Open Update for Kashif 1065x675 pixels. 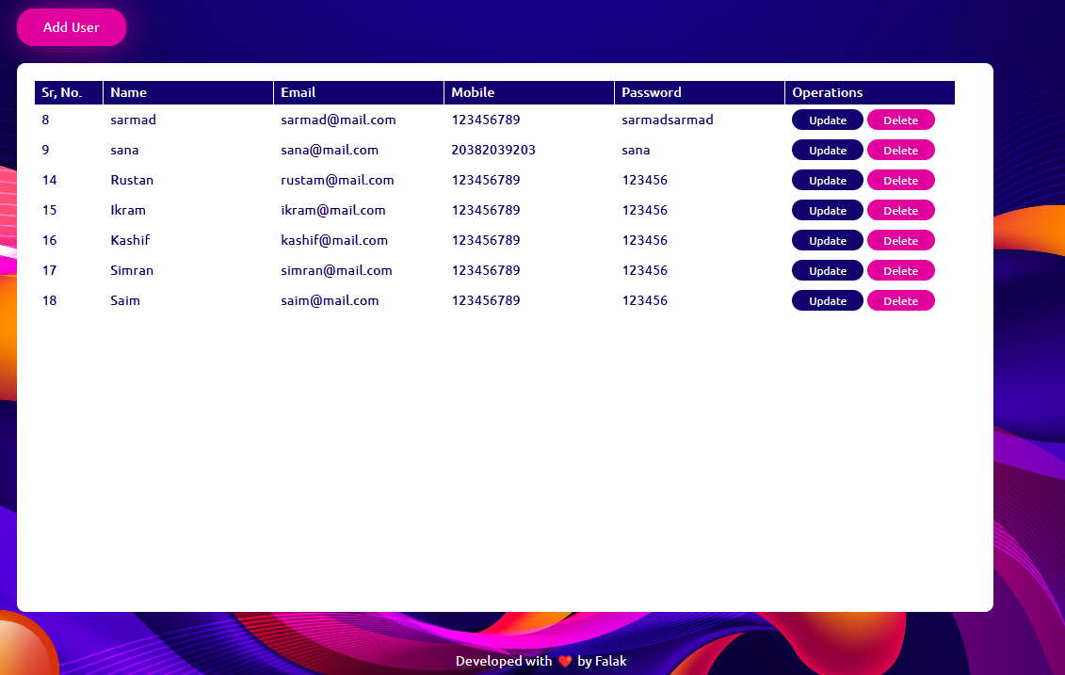pos(827,241)
